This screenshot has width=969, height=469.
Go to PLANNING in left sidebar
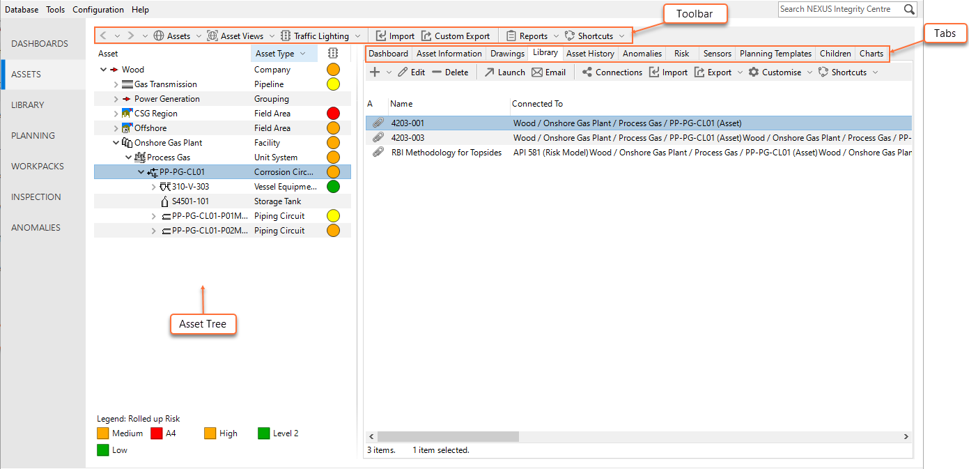[x=33, y=136]
